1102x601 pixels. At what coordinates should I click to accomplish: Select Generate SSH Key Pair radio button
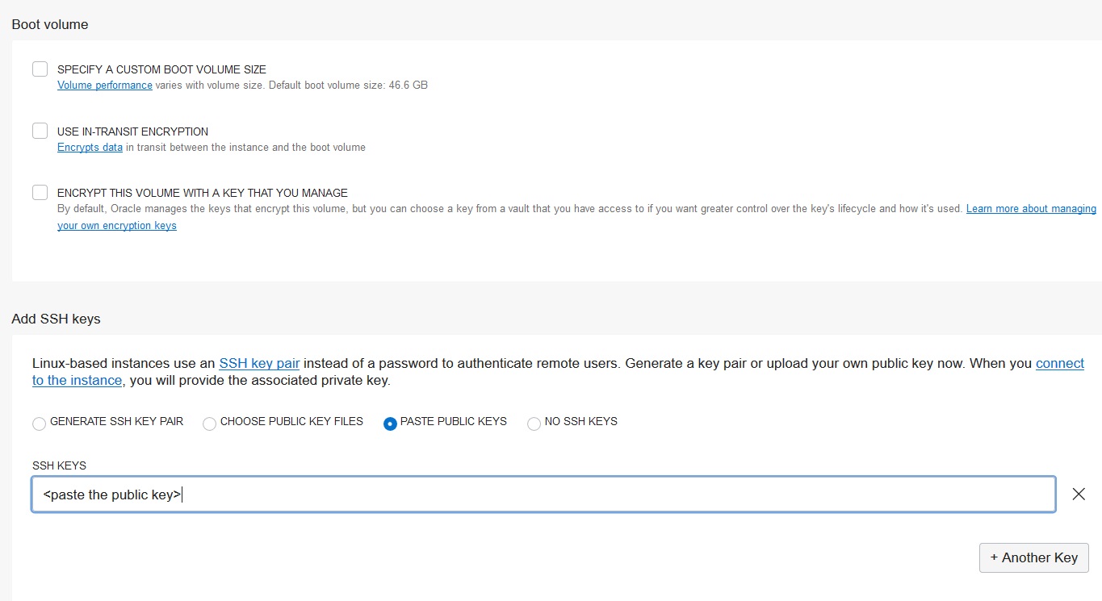39,424
